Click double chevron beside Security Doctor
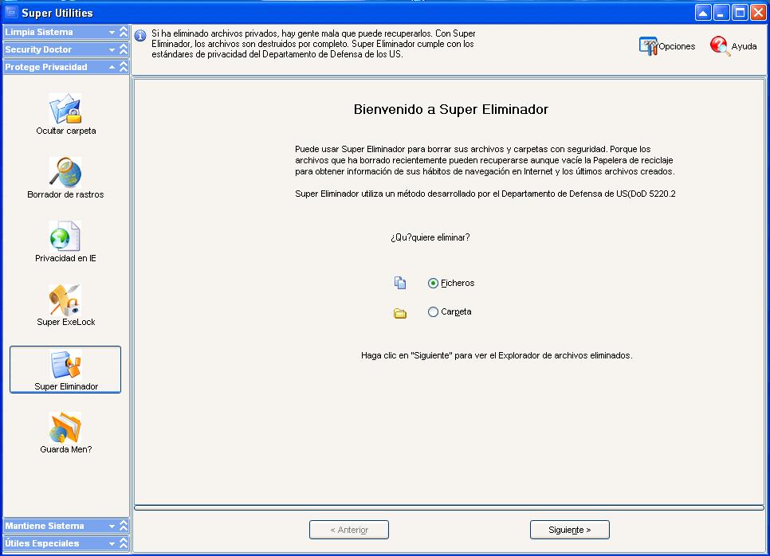The image size is (770, 556). click(x=124, y=49)
